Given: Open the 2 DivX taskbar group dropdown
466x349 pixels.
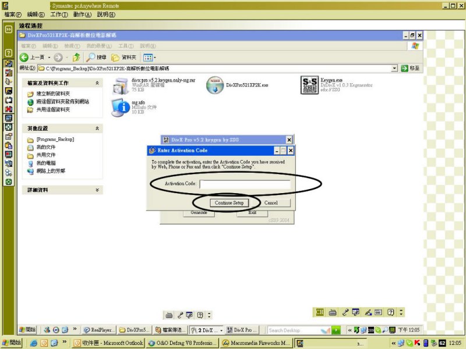Looking at the screenshot, I should point(221,330).
